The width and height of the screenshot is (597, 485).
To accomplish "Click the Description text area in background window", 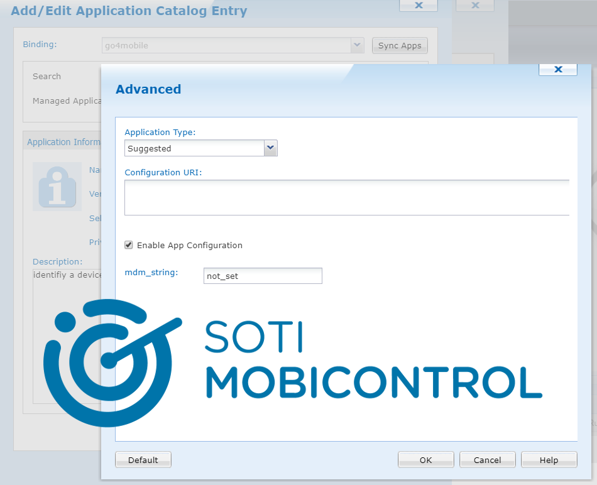I will [67, 337].
